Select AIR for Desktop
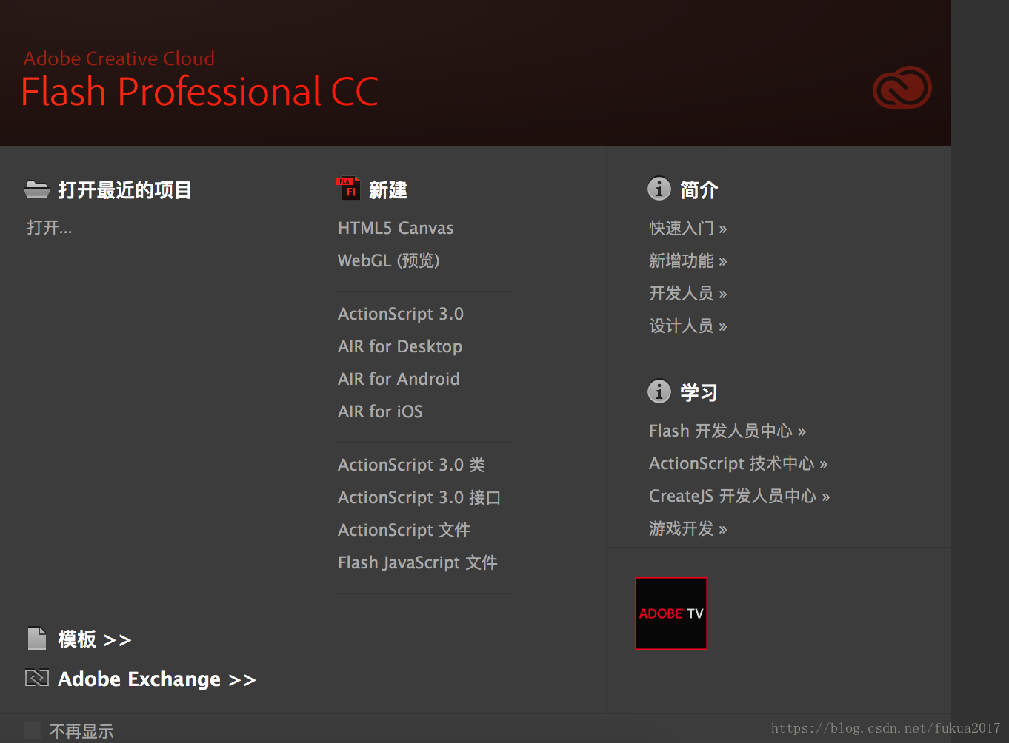 click(400, 346)
